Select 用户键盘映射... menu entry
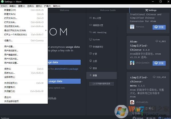The height and width of the screenshot is (119, 171). pos(24,55)
